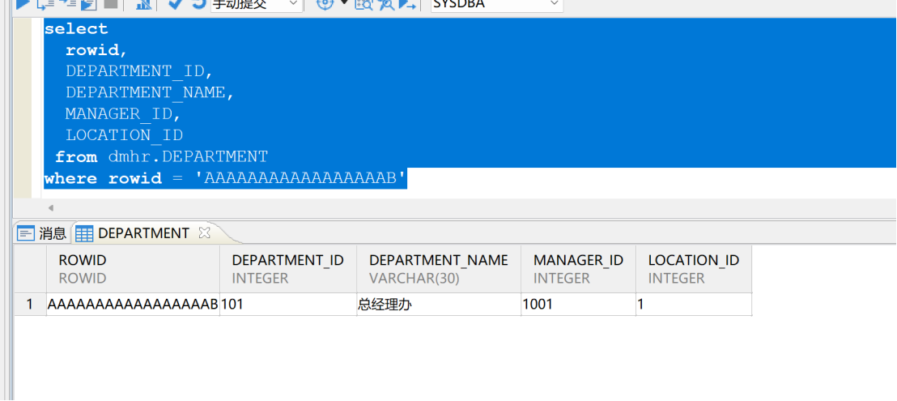Open the small arrow beside the target icon
Screen dimensions: 897x401
click(344, 3)
